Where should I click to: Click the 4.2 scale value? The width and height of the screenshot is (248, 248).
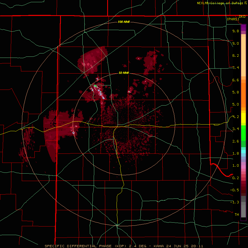tap(236, 117)
